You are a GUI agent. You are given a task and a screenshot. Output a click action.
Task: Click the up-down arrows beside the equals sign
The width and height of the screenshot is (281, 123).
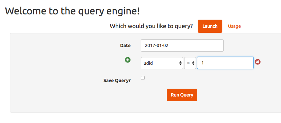coord(193,63)
